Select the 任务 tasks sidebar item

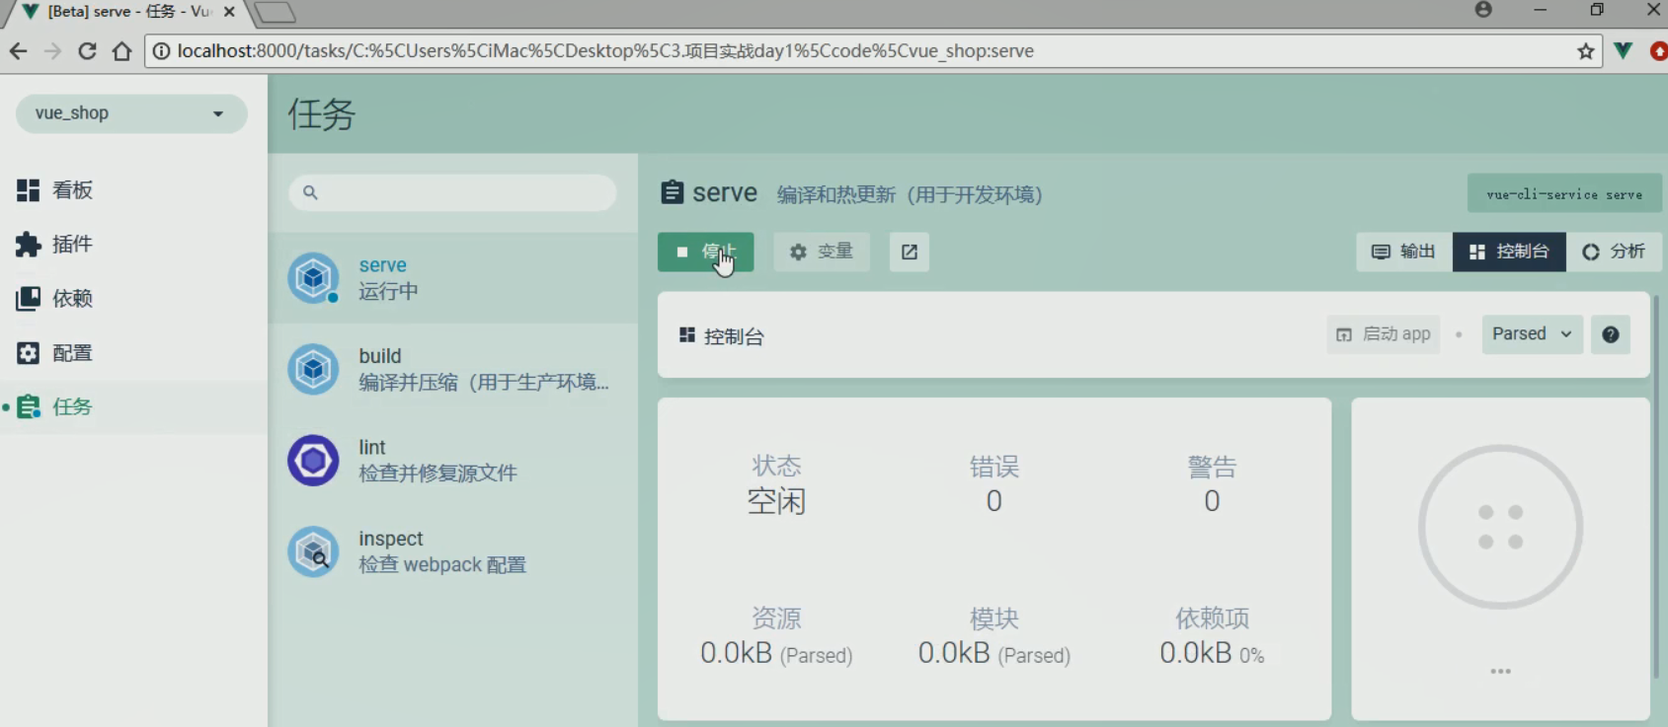(x=133, y=407)
